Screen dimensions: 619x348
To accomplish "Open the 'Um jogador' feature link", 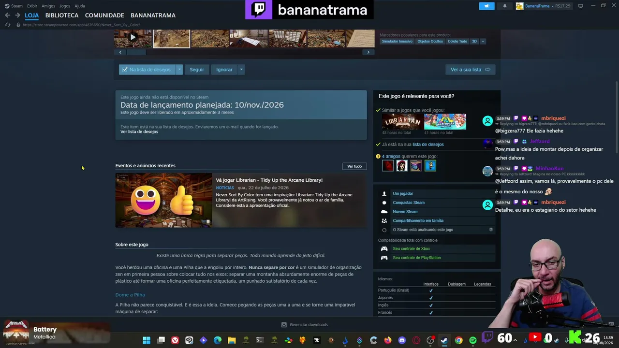I will click(403, 194).
